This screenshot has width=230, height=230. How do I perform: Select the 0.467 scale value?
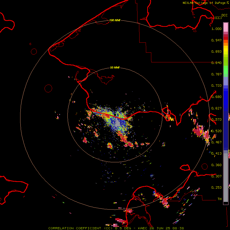[x=216, y=142]
